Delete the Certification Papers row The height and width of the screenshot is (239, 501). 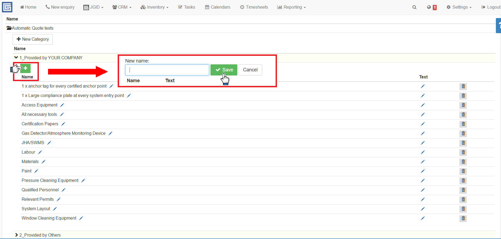tap(463, 124)
